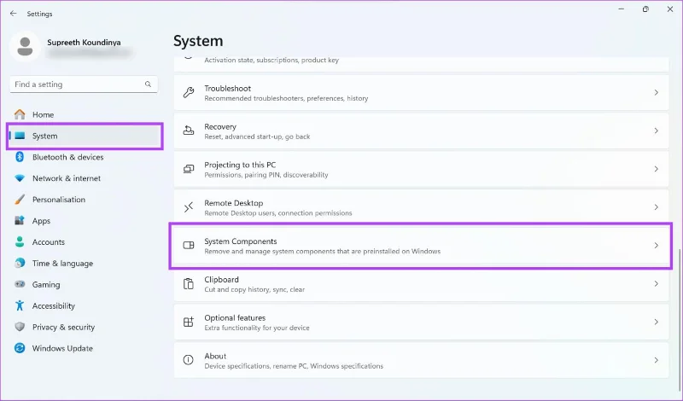The width and height of the screenshot is (683, 401).
Task: Switch to Personalisation settings
Action: (x=85, y=200)
